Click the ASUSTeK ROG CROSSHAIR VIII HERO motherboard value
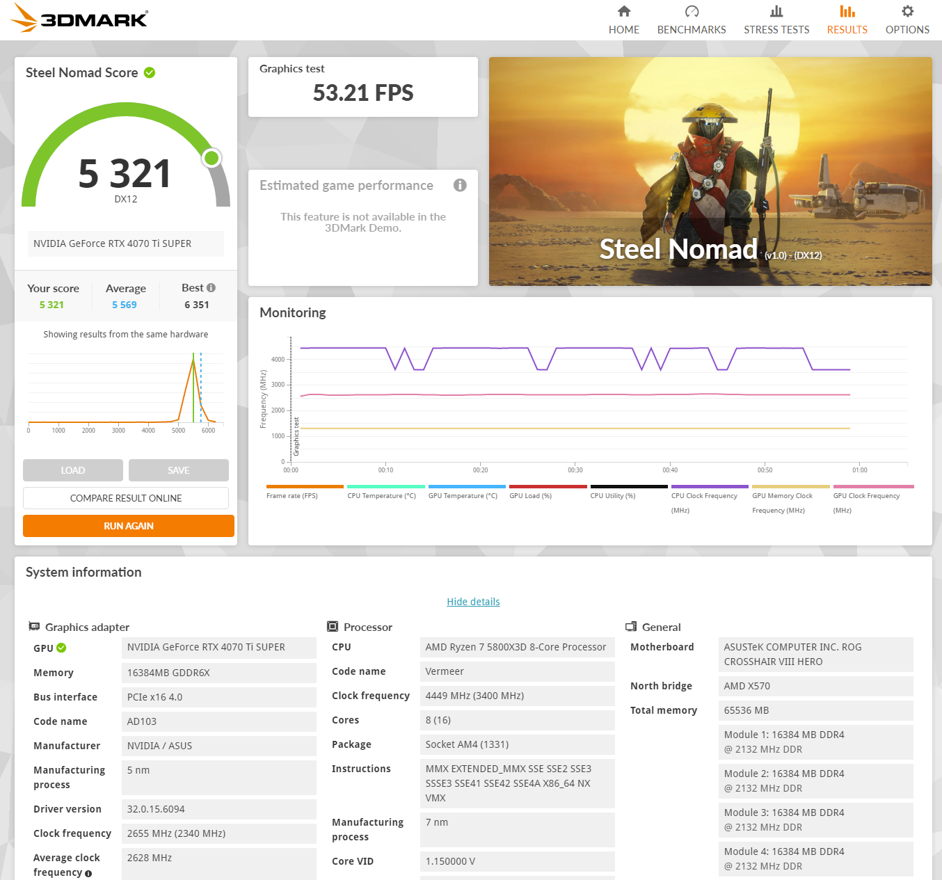The image size is (942, 880). (816, 655)
